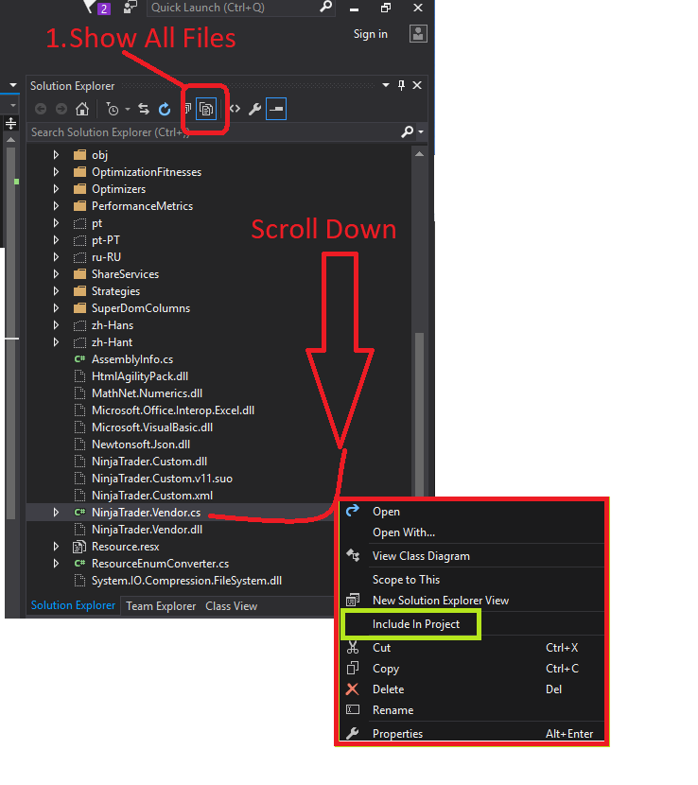Click the Search Solution Explorer field

pos(213,132)
